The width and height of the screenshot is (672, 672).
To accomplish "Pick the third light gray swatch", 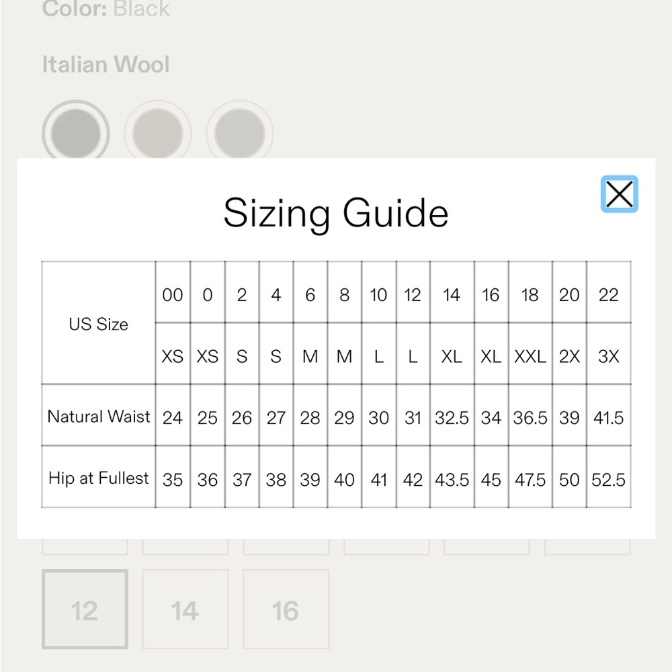I will [240, 133].
